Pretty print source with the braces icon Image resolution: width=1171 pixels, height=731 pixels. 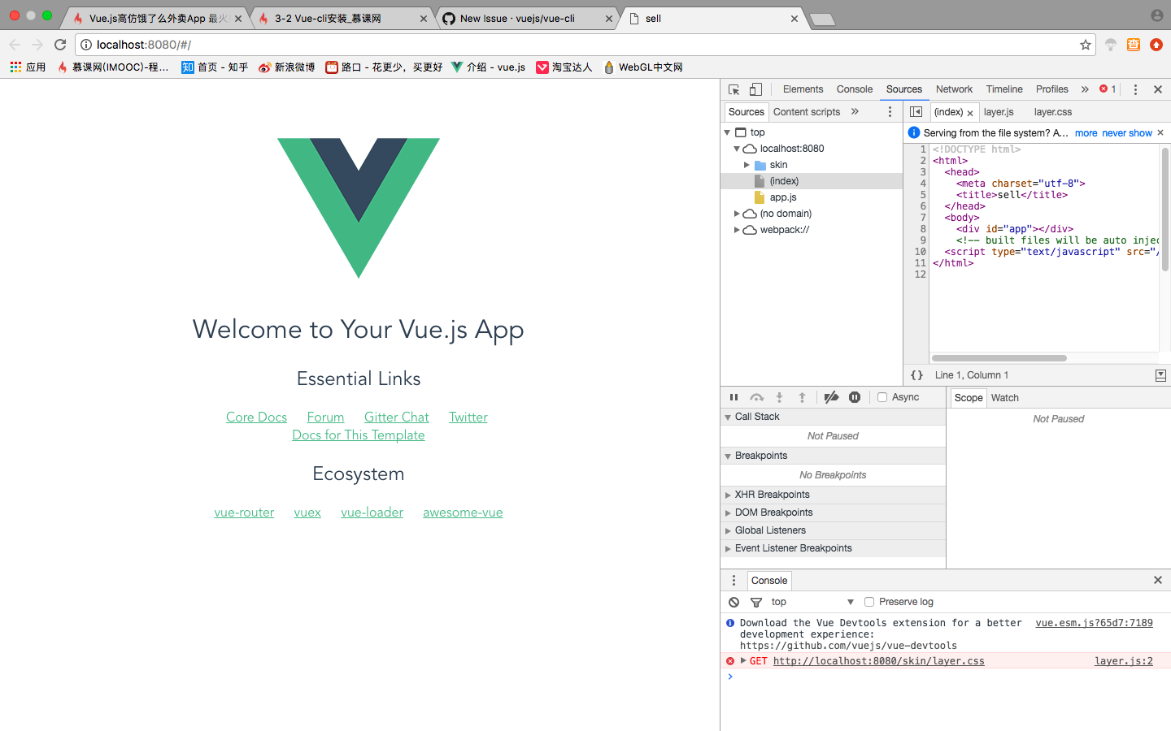pos(916,375)
